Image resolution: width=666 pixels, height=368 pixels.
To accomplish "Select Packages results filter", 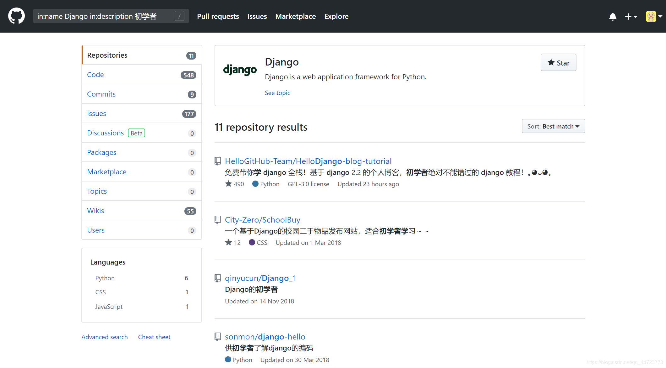I will click(x=142, y=152).
